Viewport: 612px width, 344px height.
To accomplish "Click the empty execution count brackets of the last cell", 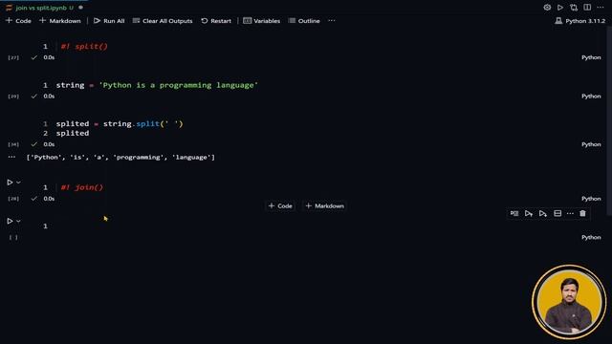I will [x=13, y=237].
